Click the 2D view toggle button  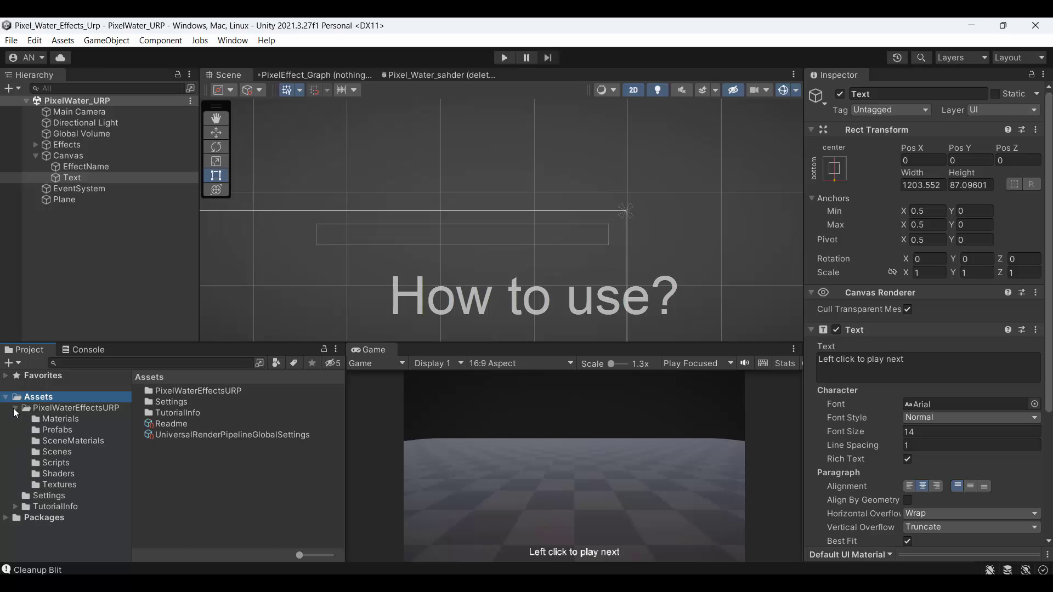point(633,90)
